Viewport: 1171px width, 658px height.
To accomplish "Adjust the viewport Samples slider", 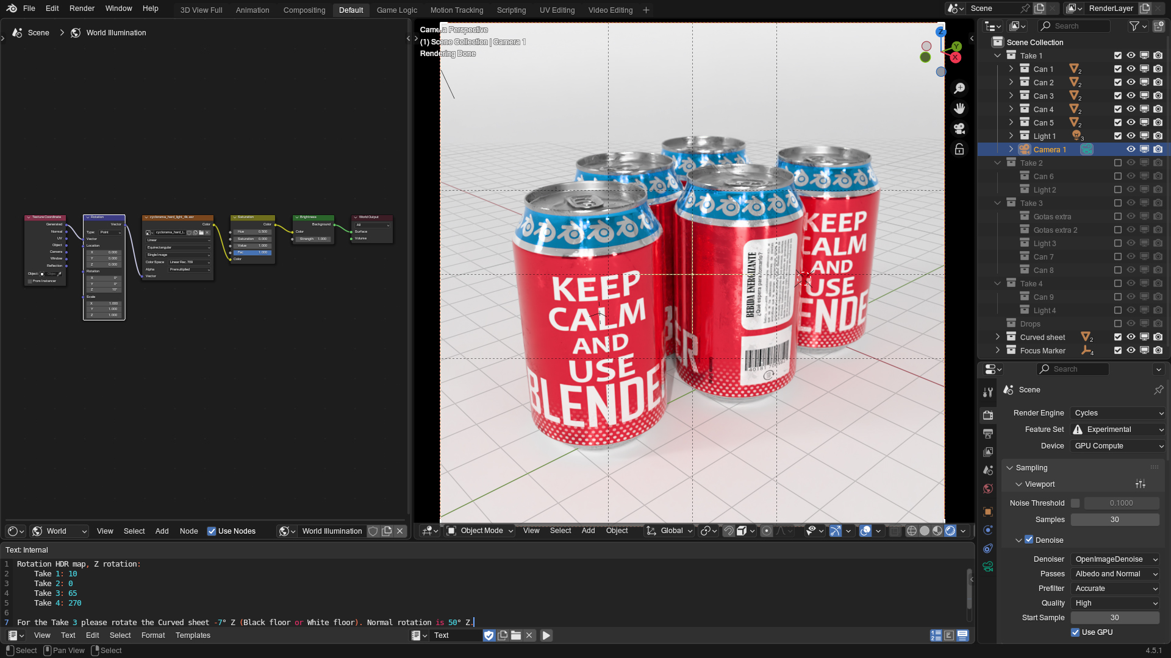I will pos(1115,520).
